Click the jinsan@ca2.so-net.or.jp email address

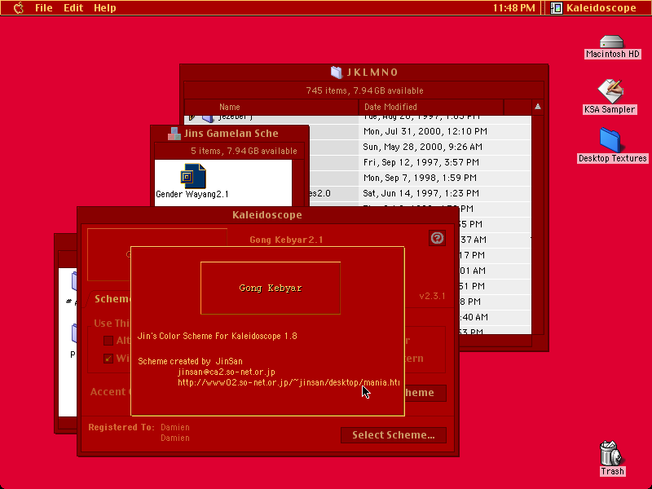pyautogui.click(x=227, y=372)
